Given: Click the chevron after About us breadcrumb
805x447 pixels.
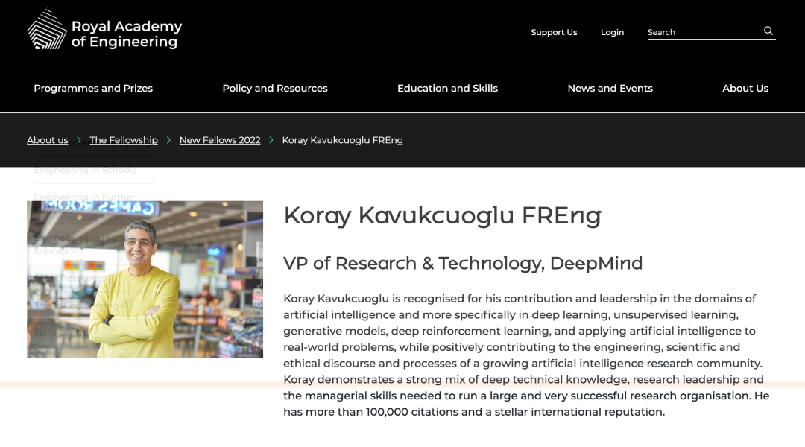Looking at the screenshot, I should 79,140.
